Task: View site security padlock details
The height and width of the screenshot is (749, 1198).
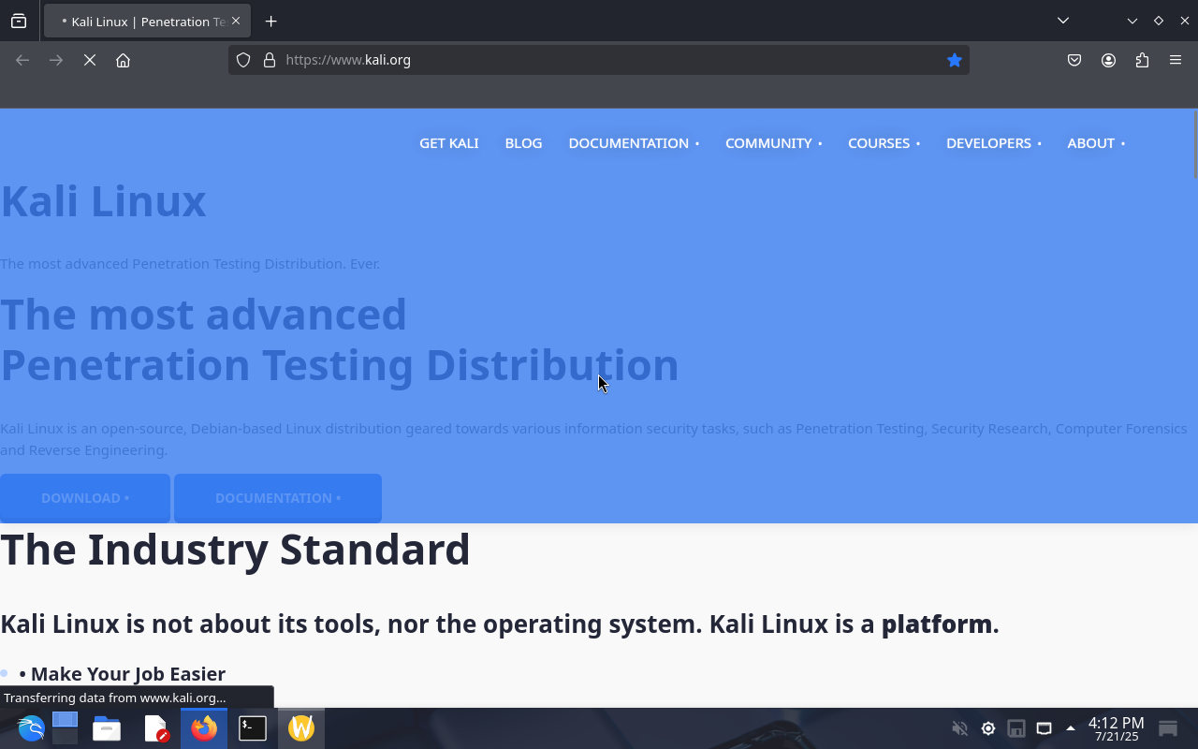Action: [270, 60]
